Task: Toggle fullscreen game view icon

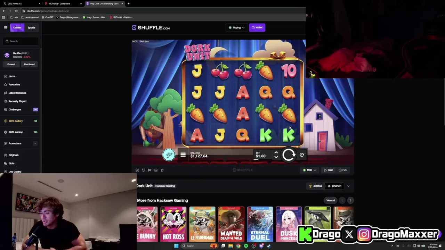Action: (x=137, y=170)
